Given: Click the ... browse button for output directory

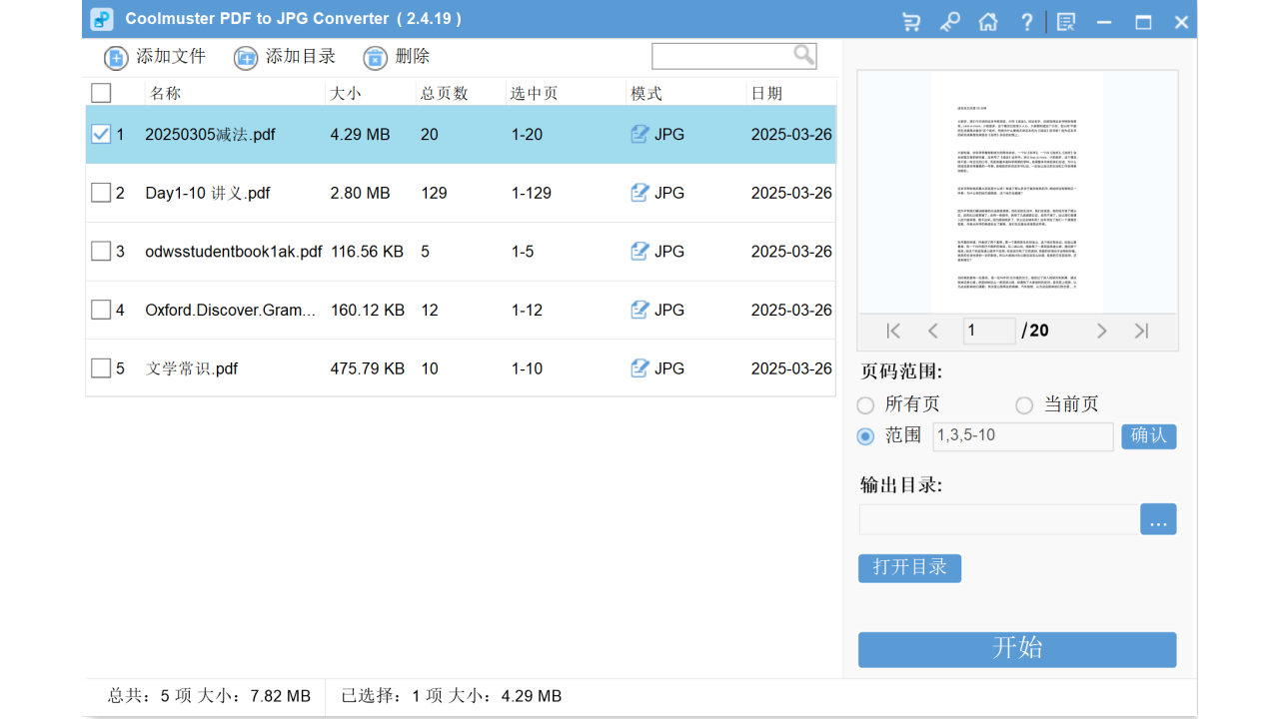Looking at the screenshot, I should point(1158,518).
